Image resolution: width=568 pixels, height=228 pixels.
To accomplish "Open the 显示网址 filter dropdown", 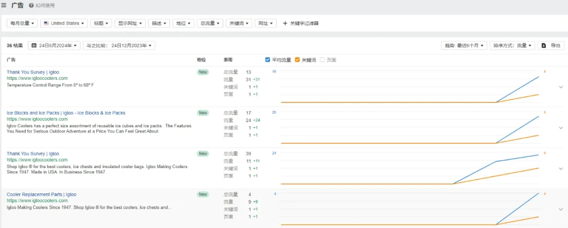I will 130,23.
